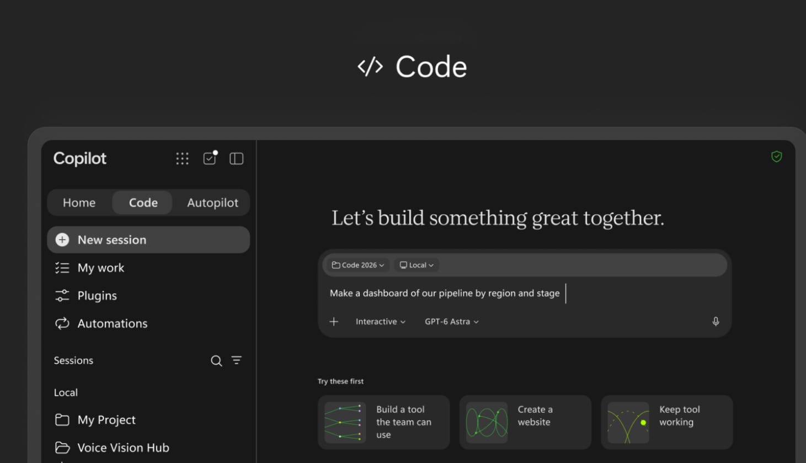This screenshot has width=806, height=463.
Task: Open the Local environment dropdown
Action: (417, 265)
